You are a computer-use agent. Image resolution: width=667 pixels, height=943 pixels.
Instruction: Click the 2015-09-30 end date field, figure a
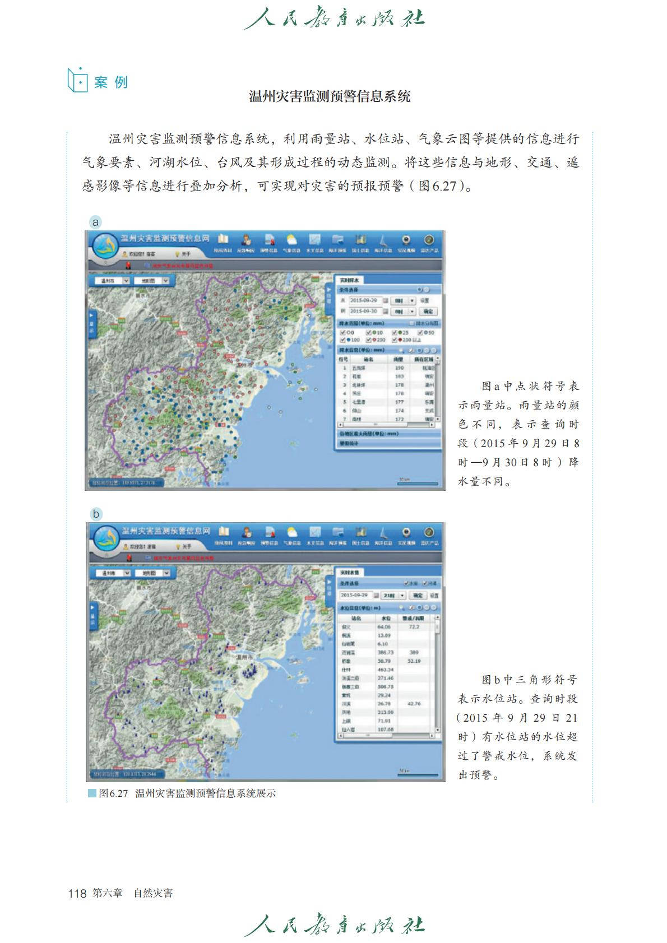point(365,311)
